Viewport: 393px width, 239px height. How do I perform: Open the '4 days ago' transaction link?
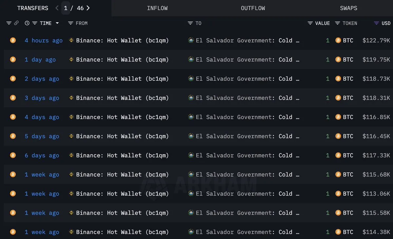click(42, 117)
